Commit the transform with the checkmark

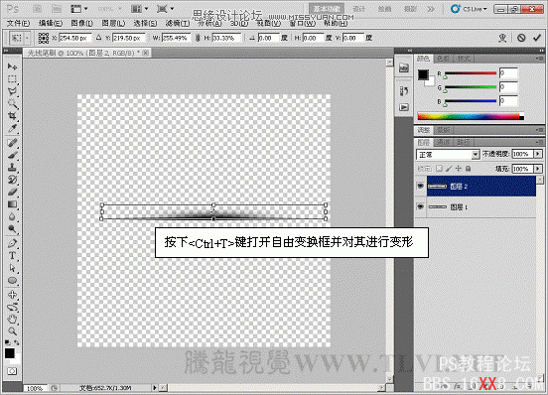tap(537, 38)
